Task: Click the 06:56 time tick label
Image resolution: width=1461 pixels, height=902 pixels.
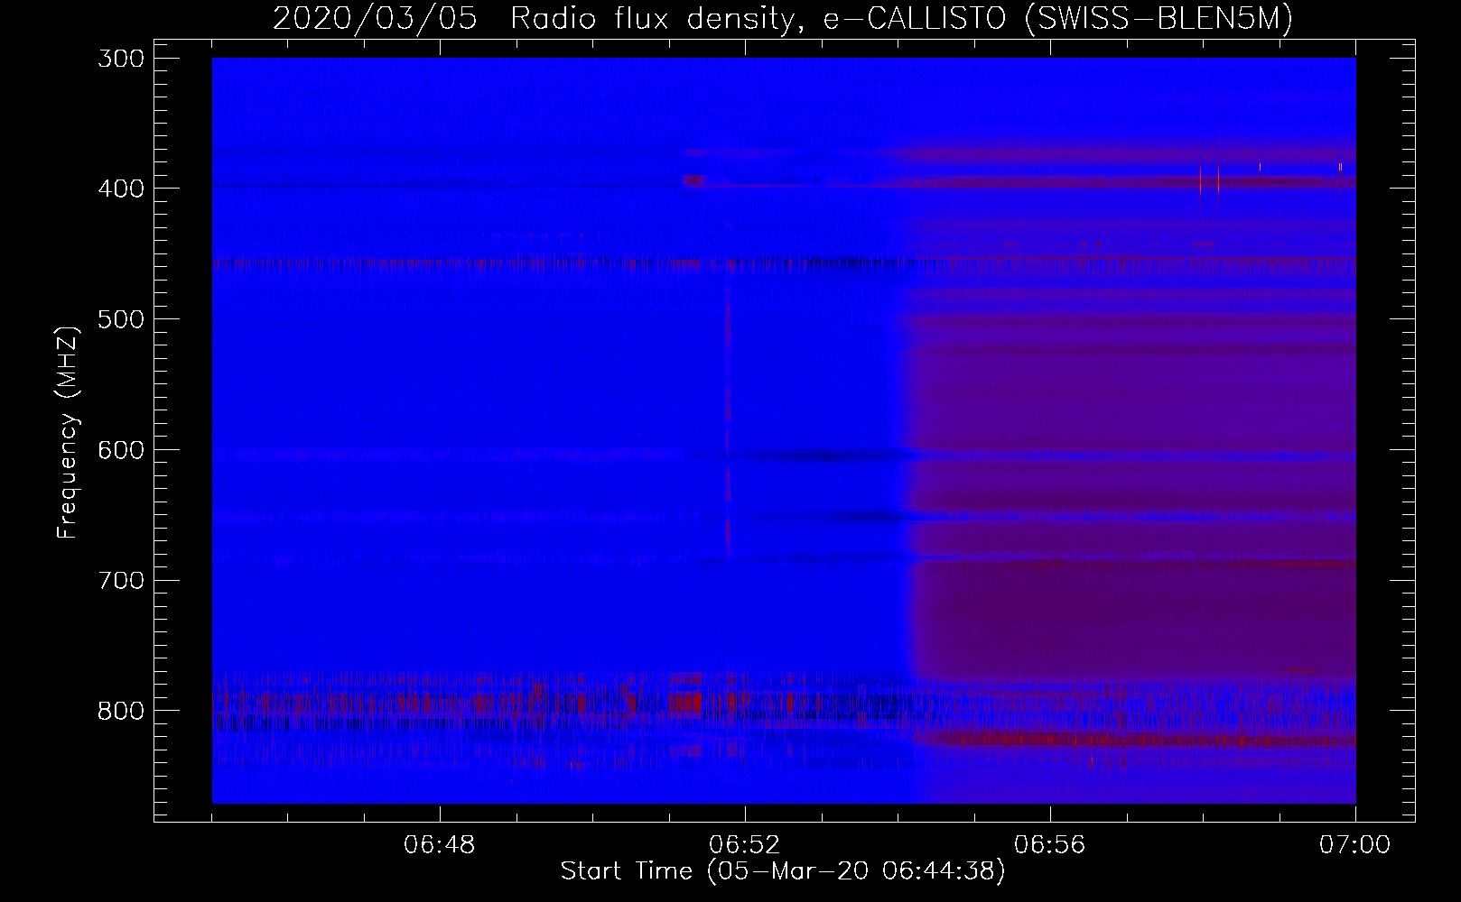Action: point(1050,846)
